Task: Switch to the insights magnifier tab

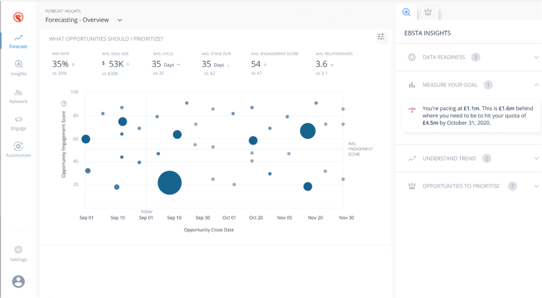Action: point(406,13)
